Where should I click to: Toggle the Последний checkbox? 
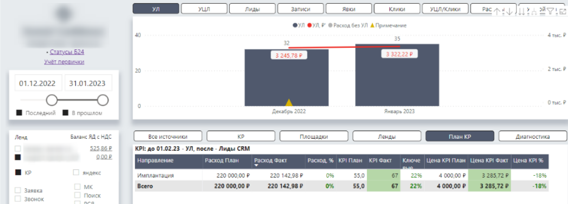coord(19,113)
